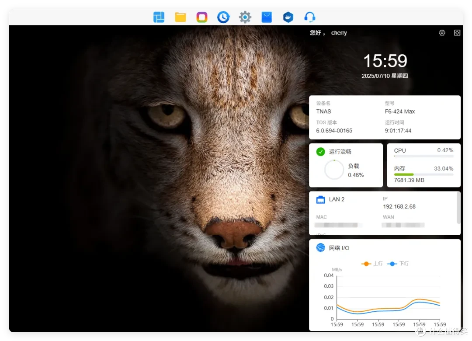Click device name TNAS
The width and height of the screenshot is (472, 341).
point(323,111)
